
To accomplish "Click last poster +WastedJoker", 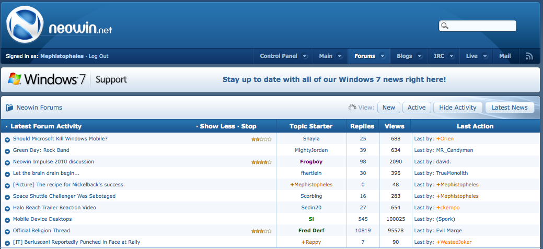I will coord(454,242).
